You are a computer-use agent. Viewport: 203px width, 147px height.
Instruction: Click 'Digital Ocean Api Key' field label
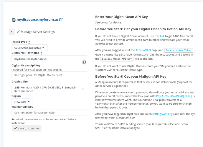pyautogui.click(x=26, y=65)
